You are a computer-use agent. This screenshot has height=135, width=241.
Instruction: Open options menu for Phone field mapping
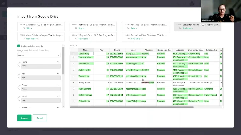coord(58,85)
